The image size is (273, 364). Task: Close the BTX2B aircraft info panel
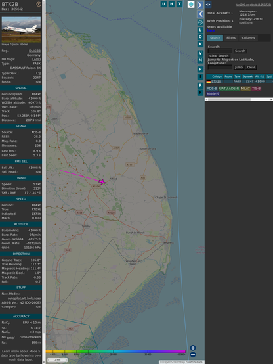[39, 4]
